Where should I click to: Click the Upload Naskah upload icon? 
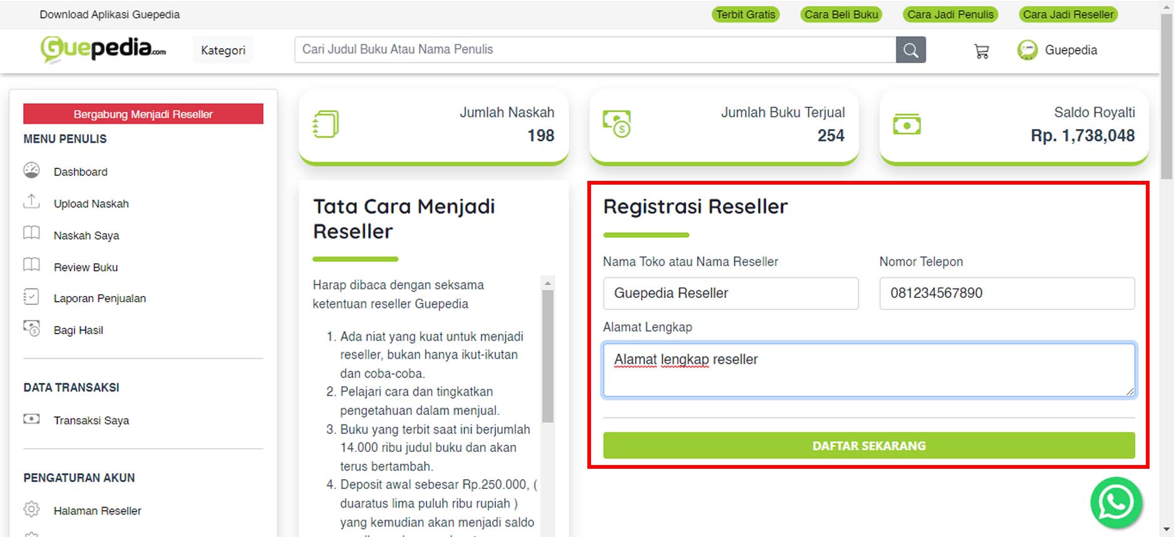coord(31,202)
